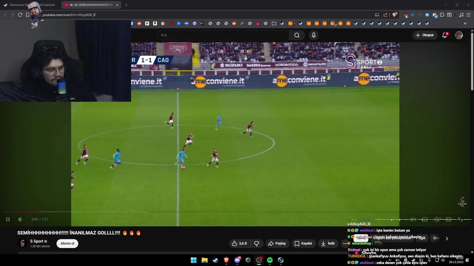Pause the YouTube video
This screenshot has height=266, width=474.
[8, 219]
